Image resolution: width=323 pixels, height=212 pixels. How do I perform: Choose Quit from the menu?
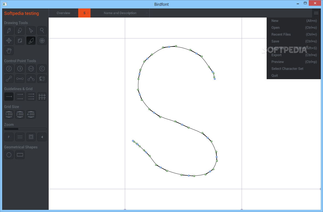[x=294, y=76]
